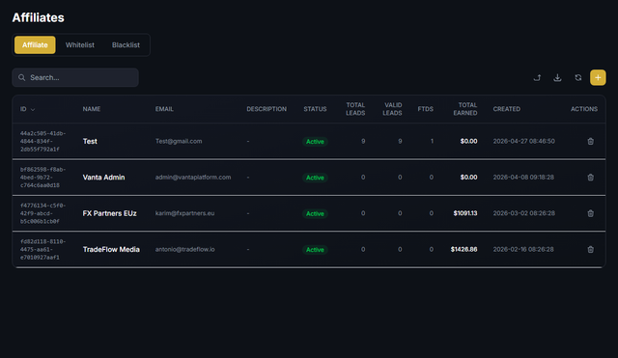Click the VALID LEADS column header
618x358 pixels.
393,109
